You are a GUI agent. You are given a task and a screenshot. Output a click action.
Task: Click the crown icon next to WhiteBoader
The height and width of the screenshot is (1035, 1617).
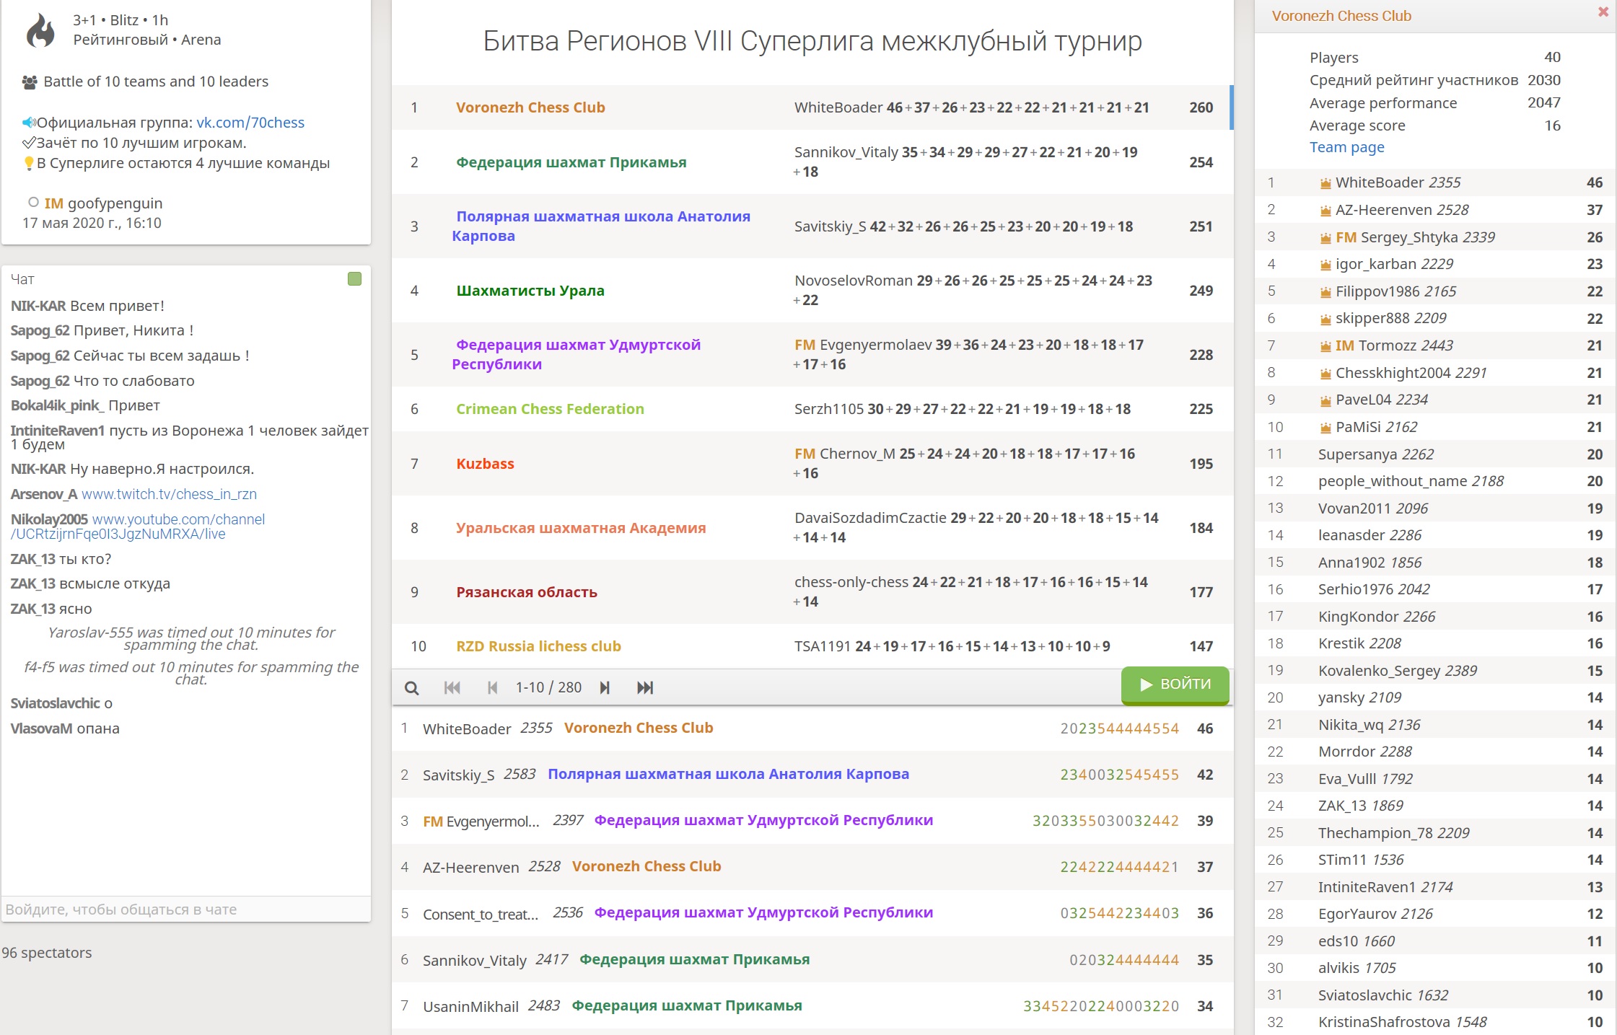click(1325, 183)
